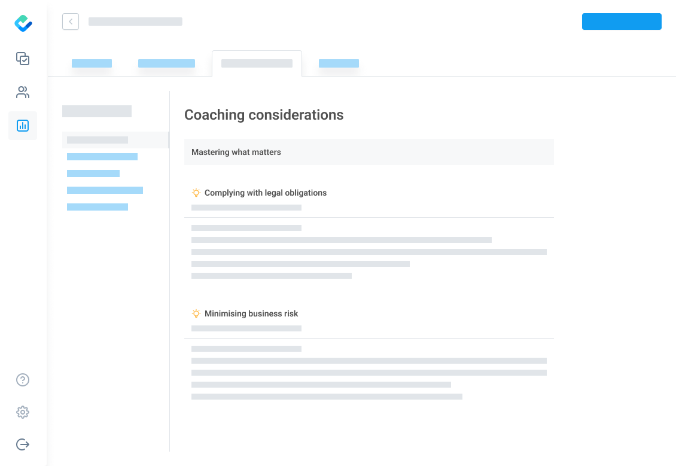The image size is (676, 466).
Task: Click lightbulb icon beside Complying with legal obligations
Action: (x=196, y=193)
